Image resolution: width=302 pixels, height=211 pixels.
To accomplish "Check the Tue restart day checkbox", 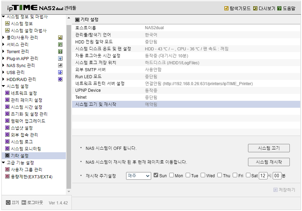I will click(x=188, y=175).
